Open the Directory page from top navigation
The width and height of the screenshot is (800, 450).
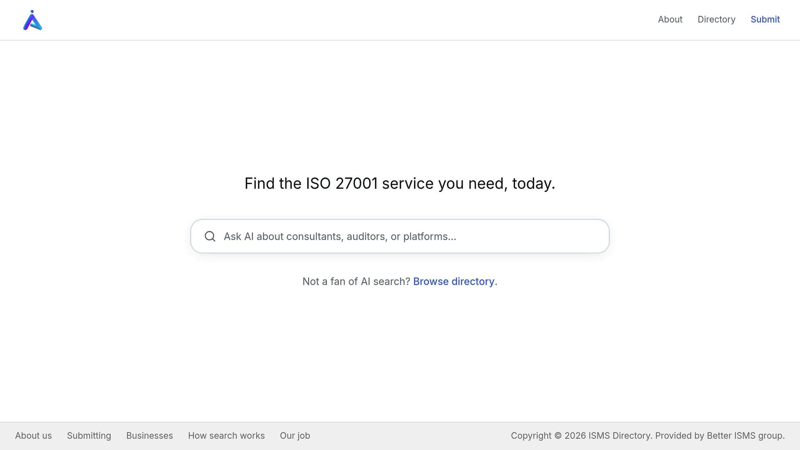tap(716, 20)
